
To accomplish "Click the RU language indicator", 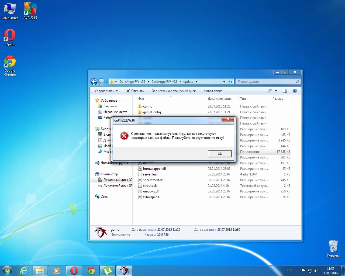I will [289, 270].
